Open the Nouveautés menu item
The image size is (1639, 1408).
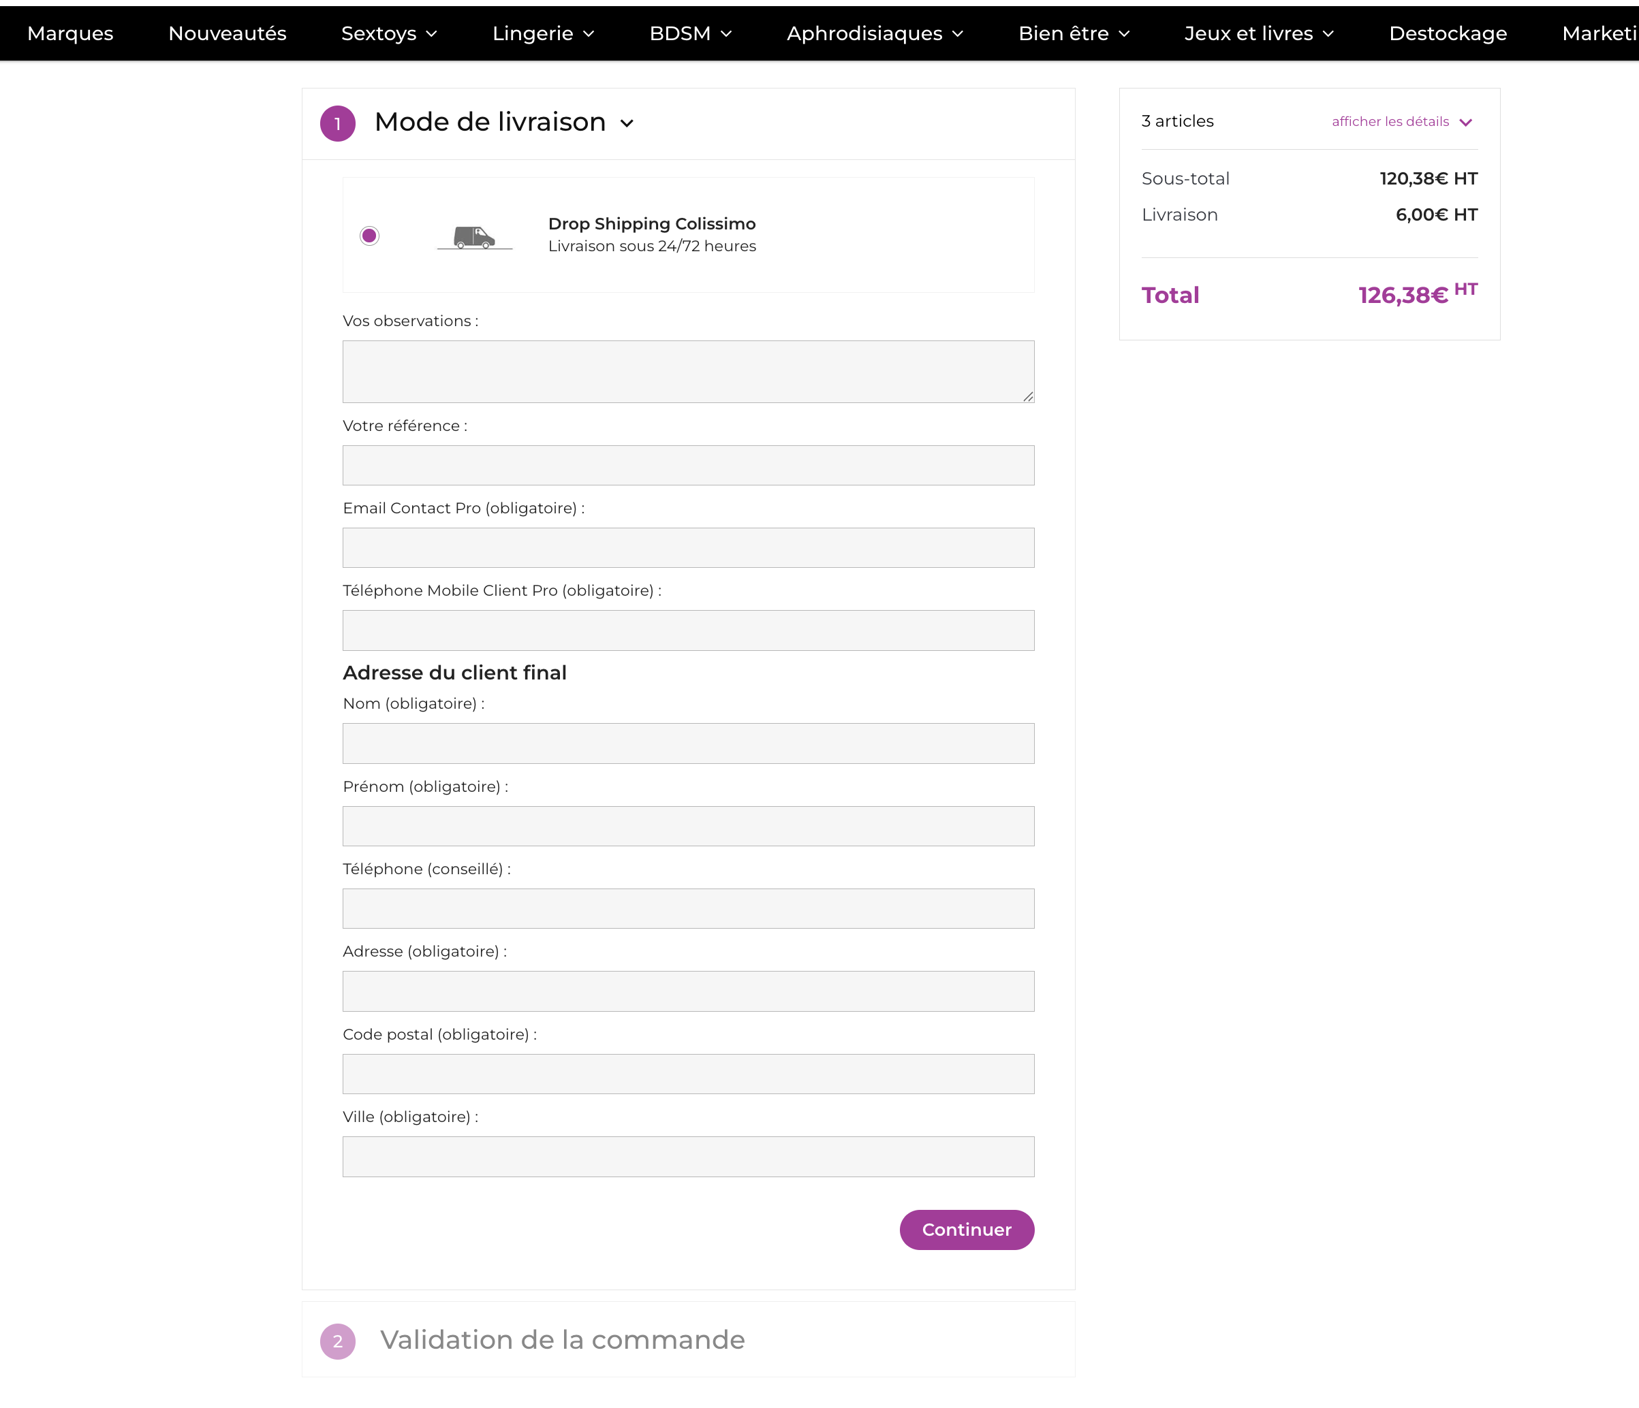(x=227, y=33)
